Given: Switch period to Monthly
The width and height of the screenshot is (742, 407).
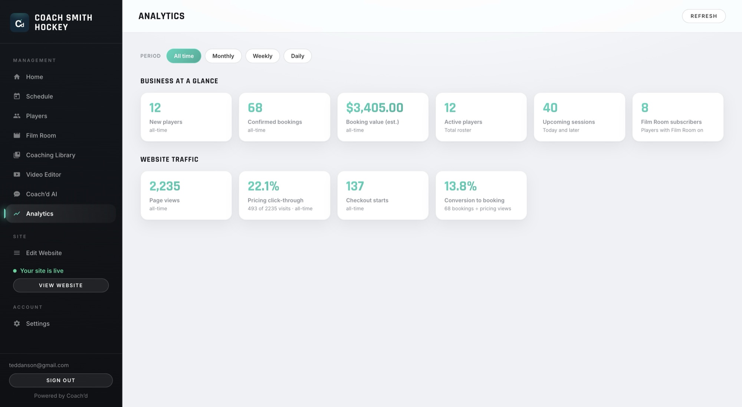Looking at the screenshot, I should click(x=223, y=56).
